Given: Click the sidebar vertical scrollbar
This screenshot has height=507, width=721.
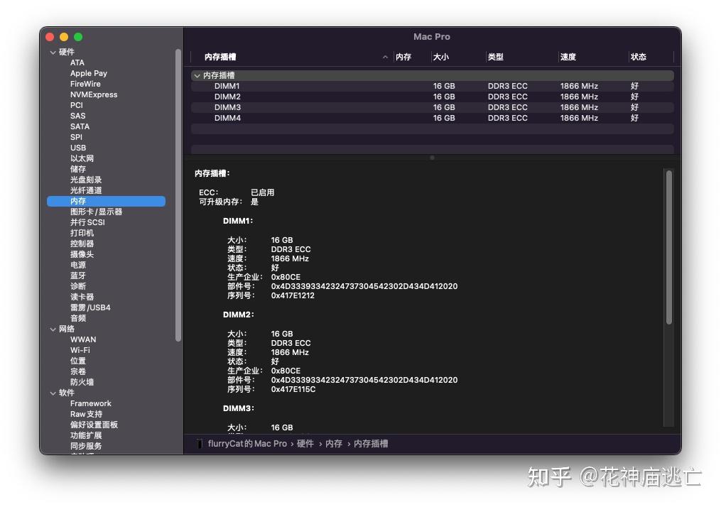Looking at the screenshot, I should tap(178, 195).
